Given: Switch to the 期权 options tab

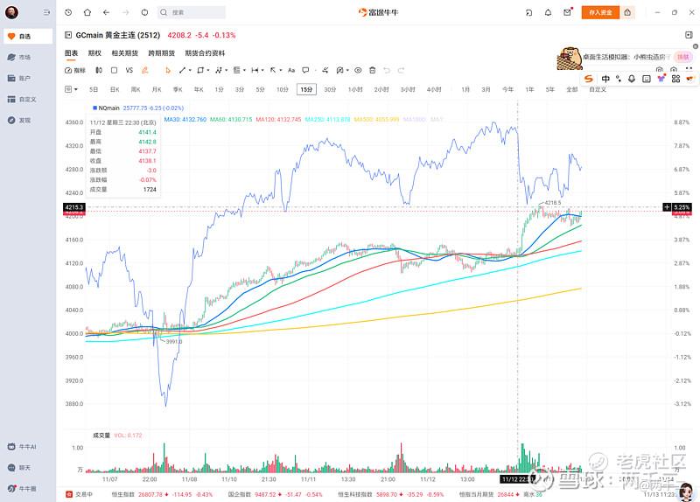Looking at the screenshot, I should tap(94, 53).
